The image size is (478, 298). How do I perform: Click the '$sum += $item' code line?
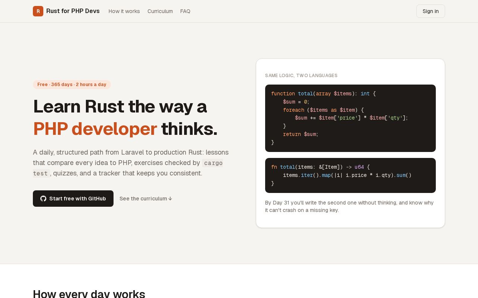(x=351, y=118)
